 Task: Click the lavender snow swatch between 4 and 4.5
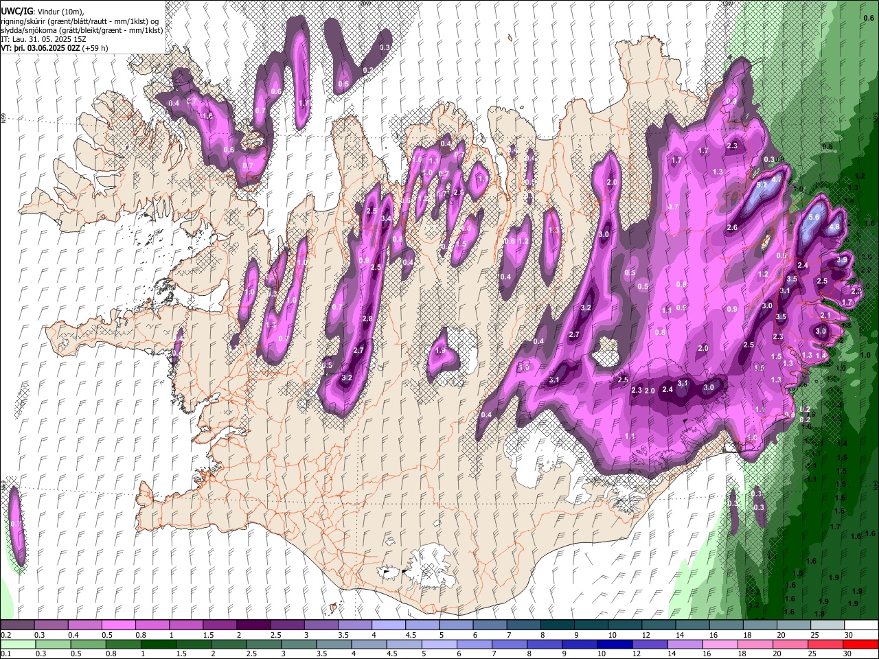[388, 625]
